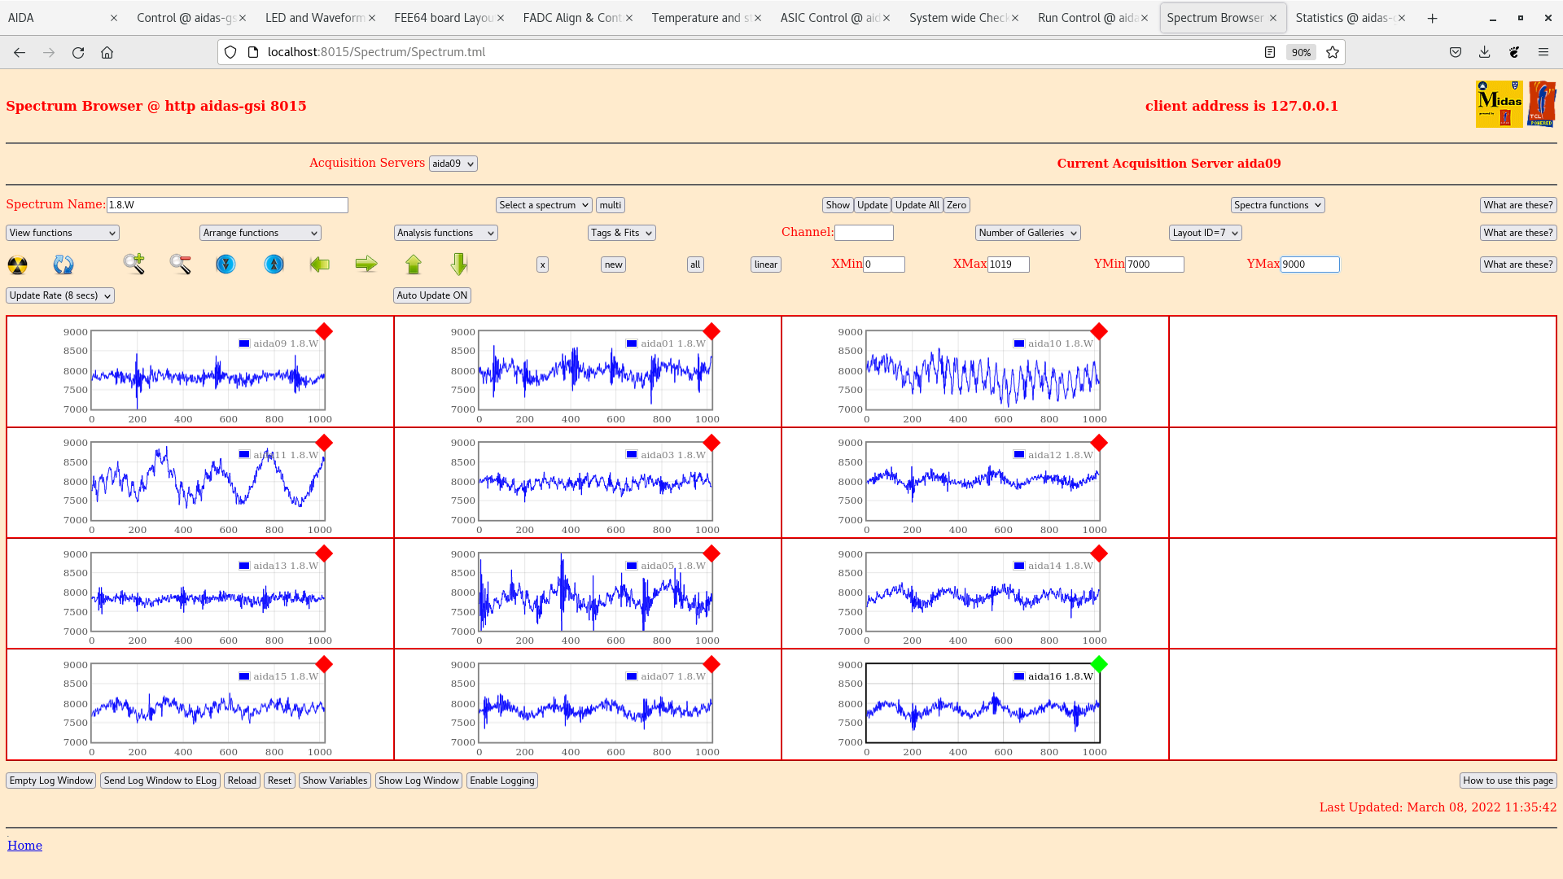Click the blue refresh arrows icon
The height and width of the screenshot is (879, 1563).
63,265
